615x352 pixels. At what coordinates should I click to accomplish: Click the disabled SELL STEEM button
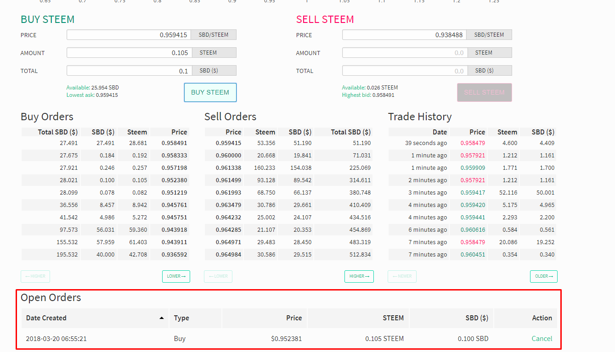(x=484, y=92)
